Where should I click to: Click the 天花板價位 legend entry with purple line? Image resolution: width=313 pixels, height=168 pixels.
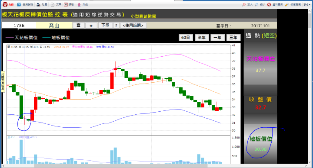click(22, 38)
